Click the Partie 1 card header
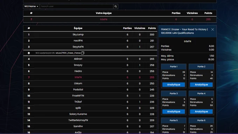238x134 pixels. (x=174, y=66)
